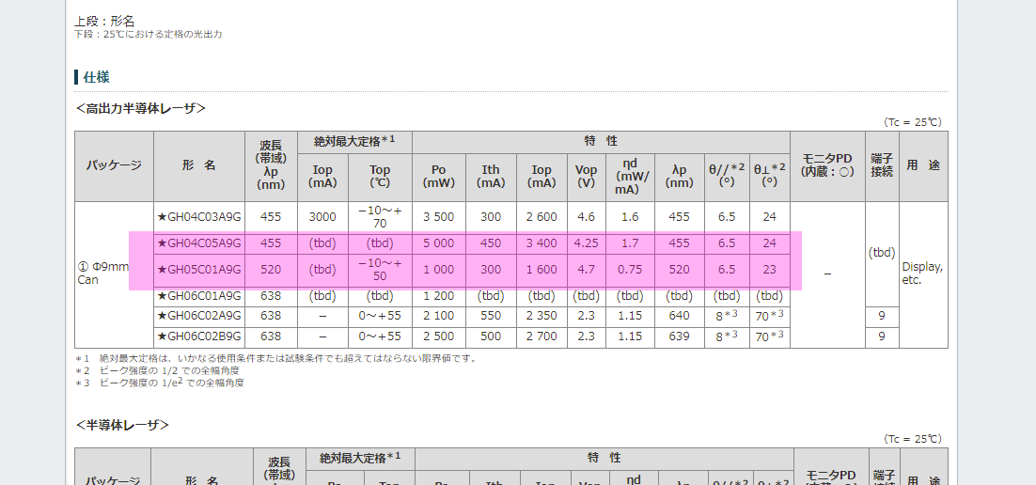Click the Po (mW) column header
The width and height of the screenshot is (1036, 485).
tap(439, 177)
